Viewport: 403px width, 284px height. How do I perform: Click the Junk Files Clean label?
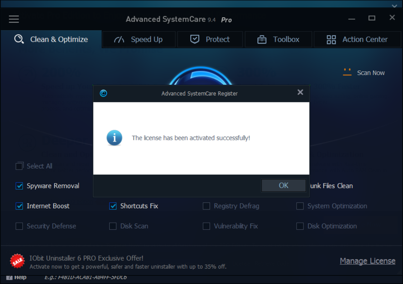coord(332,186)
